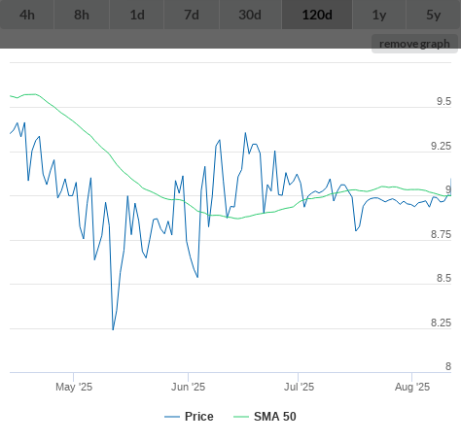This screenshot has height=442, width=461.
Task: Click the 9.5 y-axis value label
Action: click(443, 101)
